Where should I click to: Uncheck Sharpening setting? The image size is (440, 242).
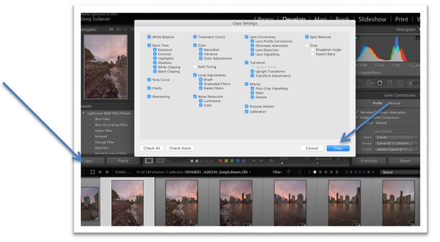coord(149,97)
